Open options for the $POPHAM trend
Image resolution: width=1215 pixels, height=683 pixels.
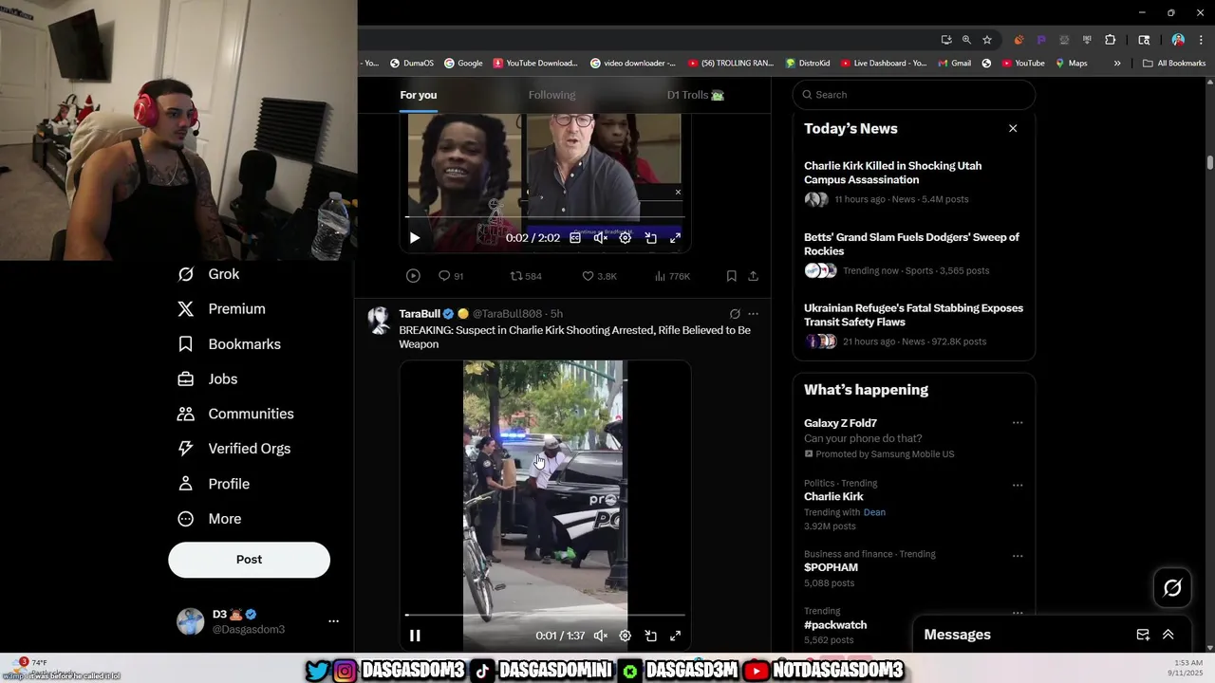point(1018,556)
